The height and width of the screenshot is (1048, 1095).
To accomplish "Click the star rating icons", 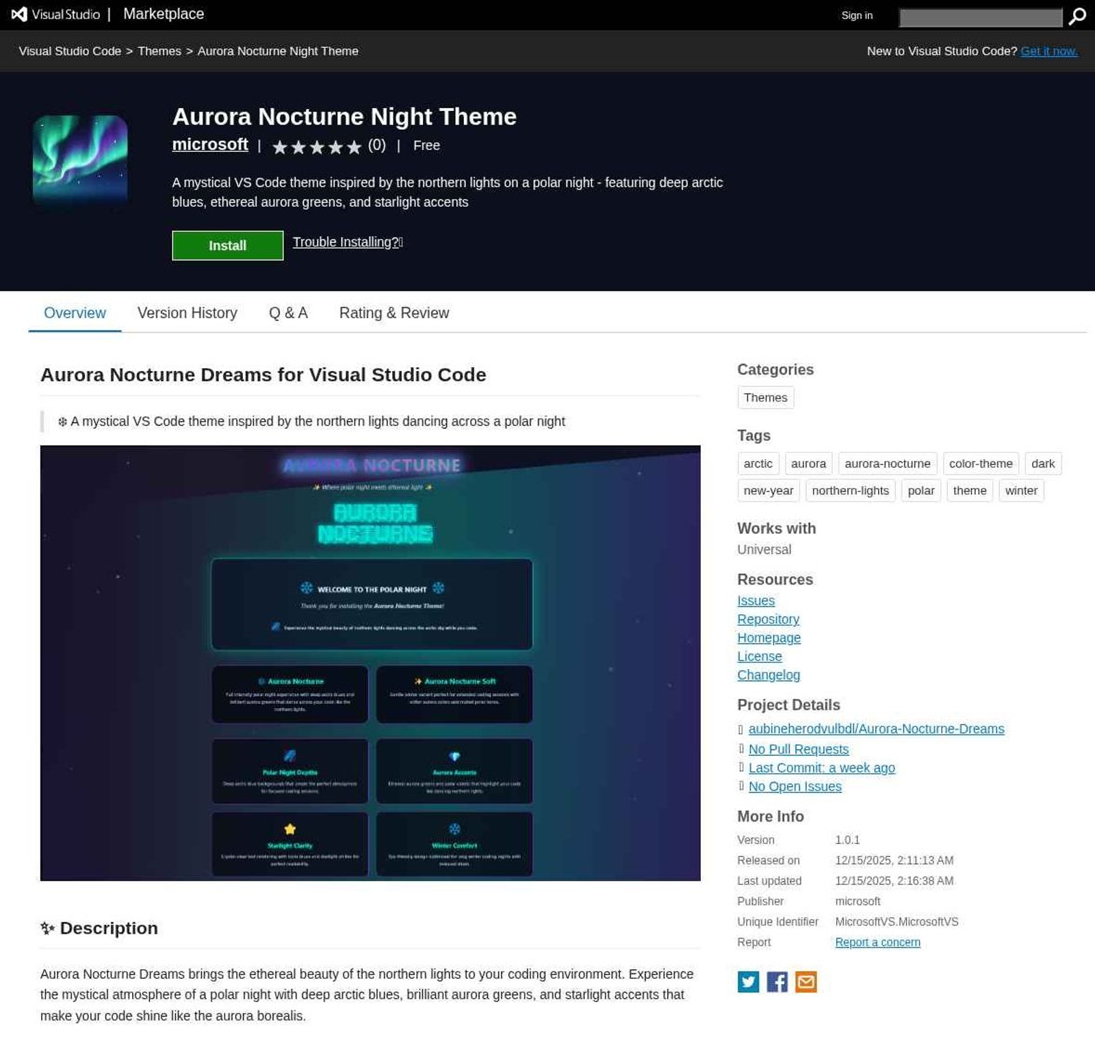I will coord(317,146).
